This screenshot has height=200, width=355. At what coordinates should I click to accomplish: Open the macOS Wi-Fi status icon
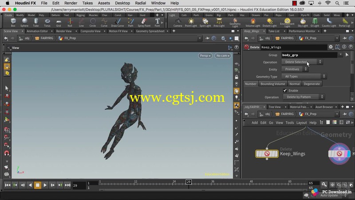point(328,3)
